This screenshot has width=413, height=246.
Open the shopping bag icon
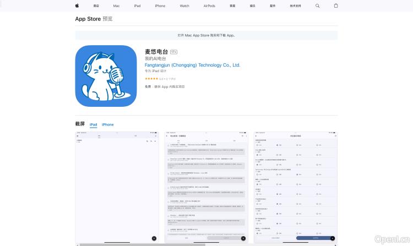336,6
